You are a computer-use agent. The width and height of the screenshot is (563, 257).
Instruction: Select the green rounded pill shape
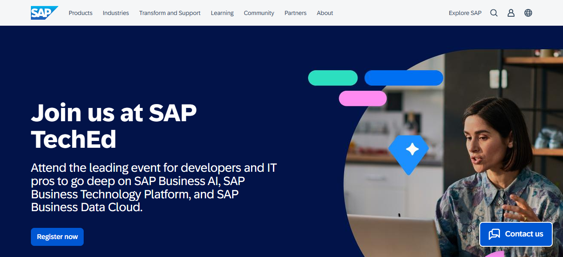[x=333, y=78]
